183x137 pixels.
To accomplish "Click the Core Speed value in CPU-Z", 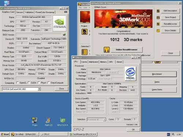I will coord(96,102).
